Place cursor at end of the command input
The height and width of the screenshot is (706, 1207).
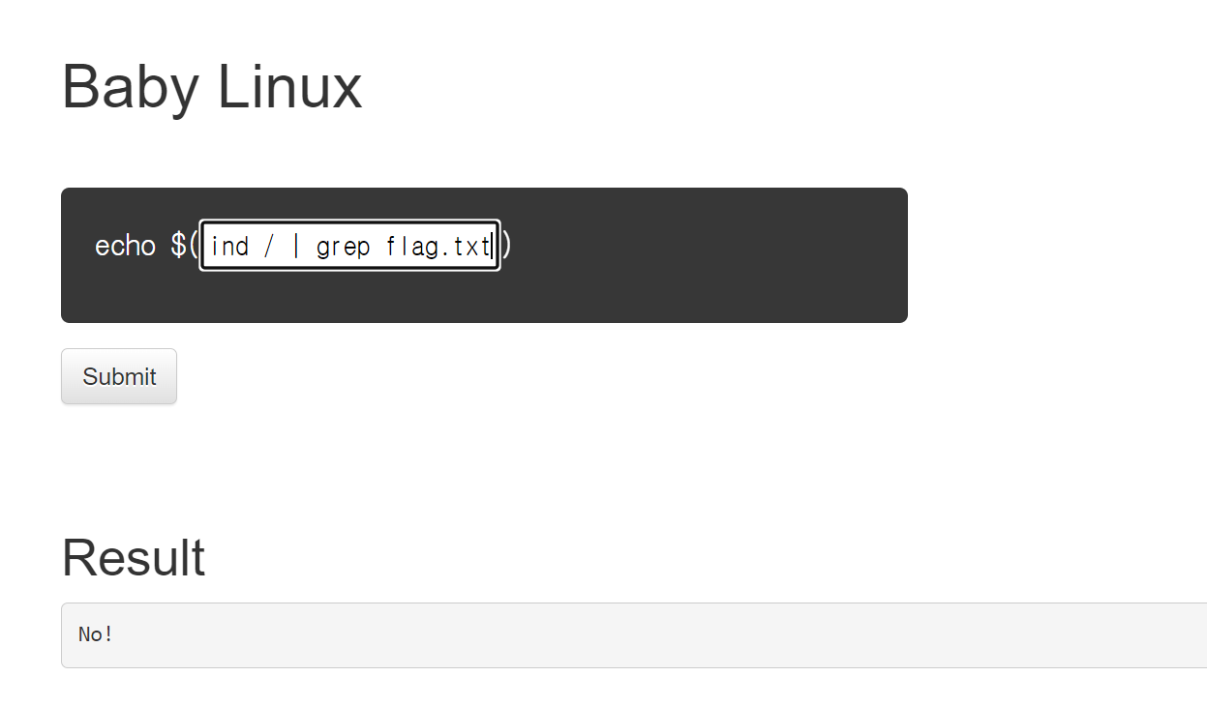[x=493, y=247]
